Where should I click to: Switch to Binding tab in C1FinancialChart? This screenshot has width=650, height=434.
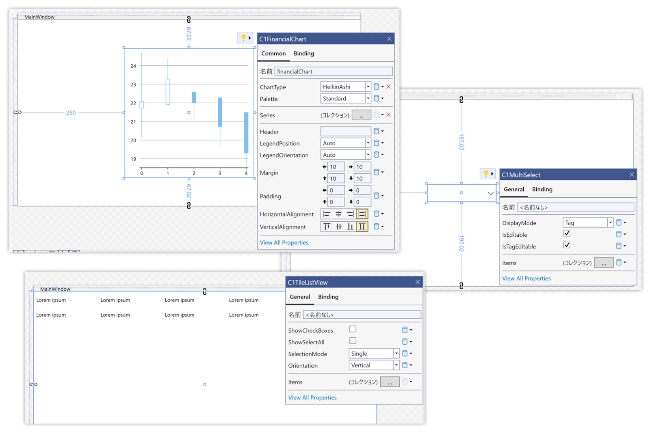pyautogui.click(x=304, y=54)
